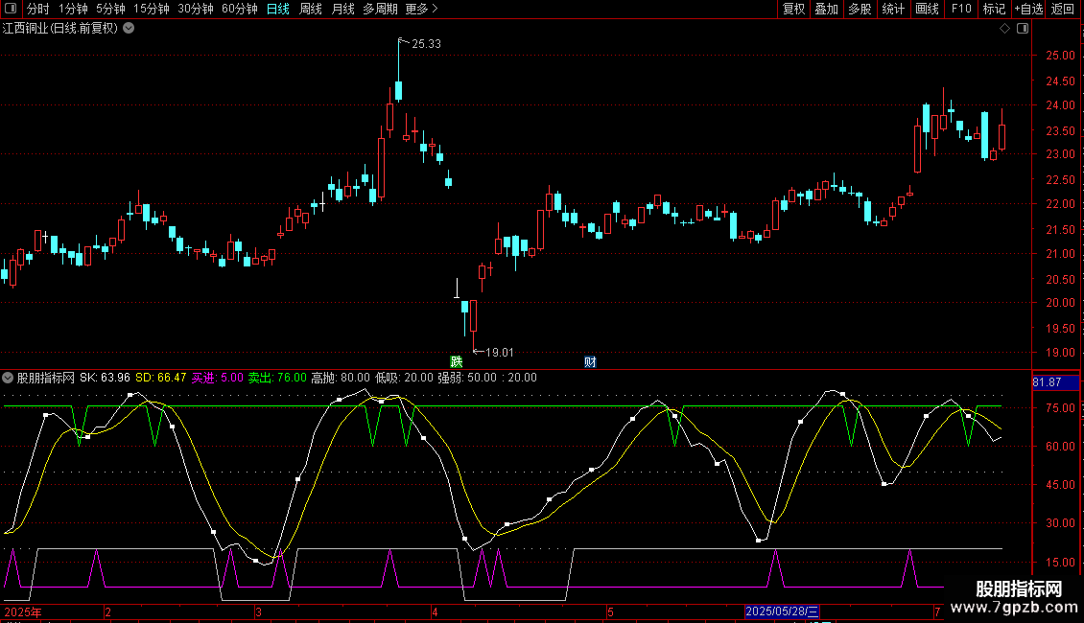This screenshot has height=623, width=1084.
Task: Open the 画线 drawing tools
Action: (x=927, y=9)
